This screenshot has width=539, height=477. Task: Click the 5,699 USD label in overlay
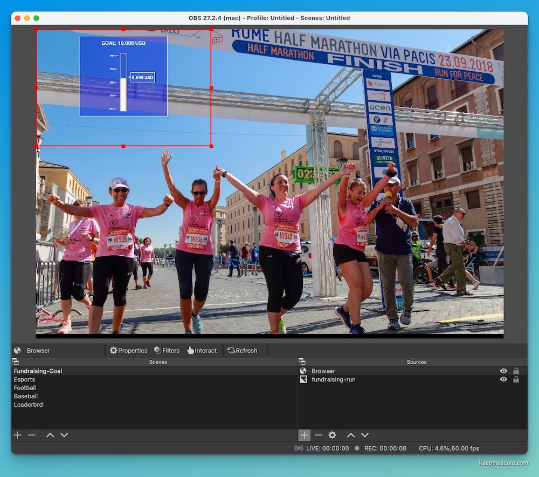pyautogui.click(x=142, y=78)
